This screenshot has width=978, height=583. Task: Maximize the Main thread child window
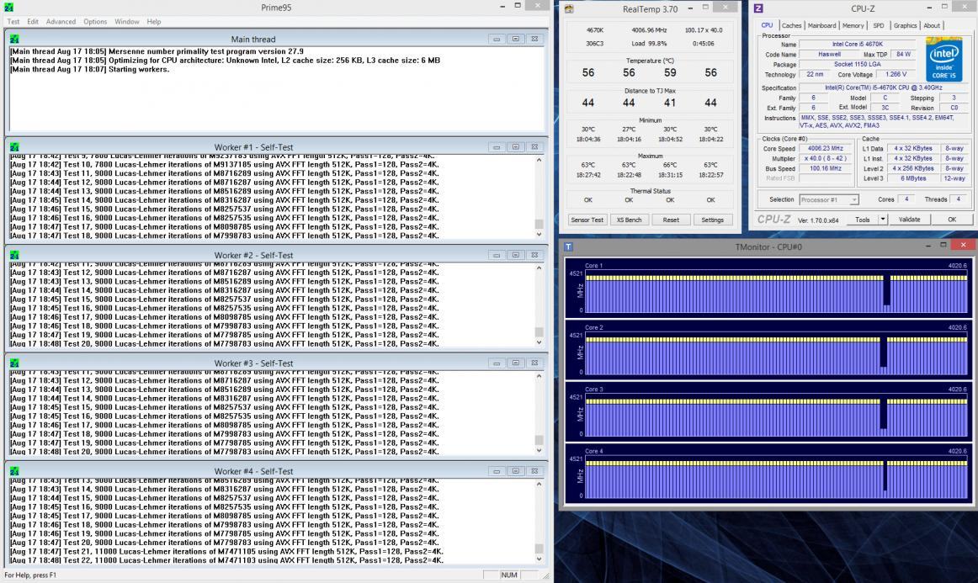[515, 39]
